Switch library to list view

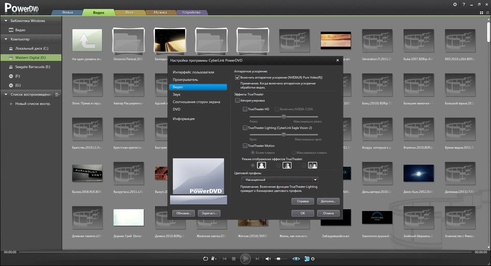[x=487, y=13]
